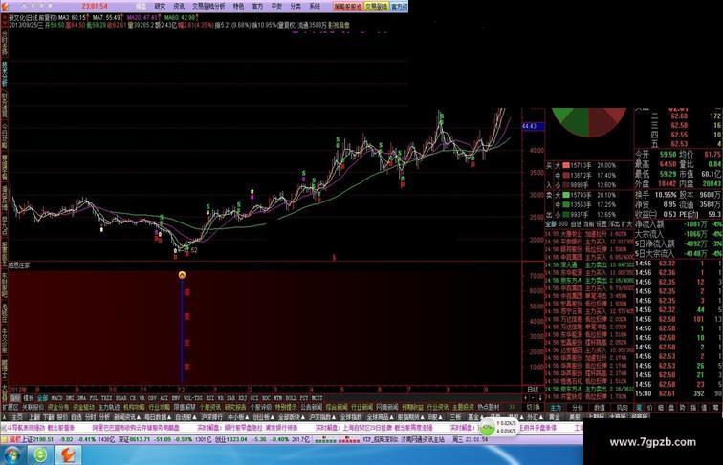Open the Windows Start orb
Screen dimensions: 723x465
(x=11, y=455)
